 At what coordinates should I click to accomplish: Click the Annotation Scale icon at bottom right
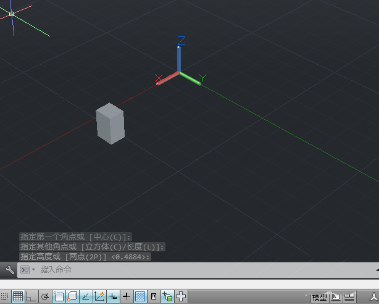tap(373, 297)
